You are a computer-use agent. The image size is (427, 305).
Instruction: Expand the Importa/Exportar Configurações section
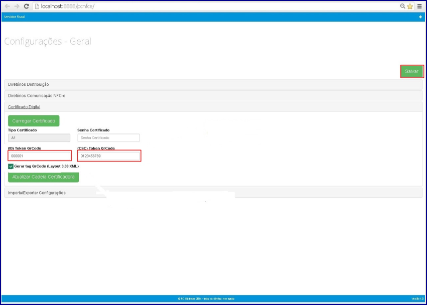pos(213,193)
